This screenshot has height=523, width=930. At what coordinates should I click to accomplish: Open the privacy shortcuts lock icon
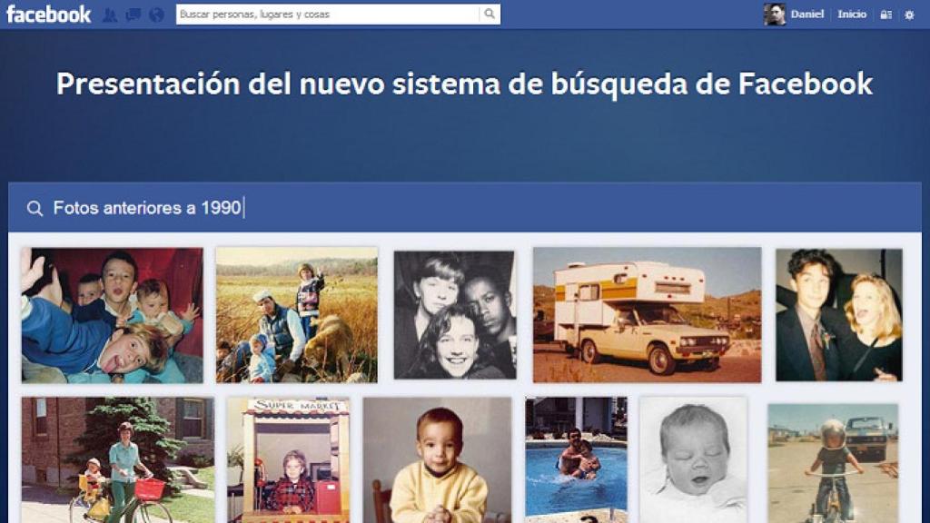coord(885,15)
